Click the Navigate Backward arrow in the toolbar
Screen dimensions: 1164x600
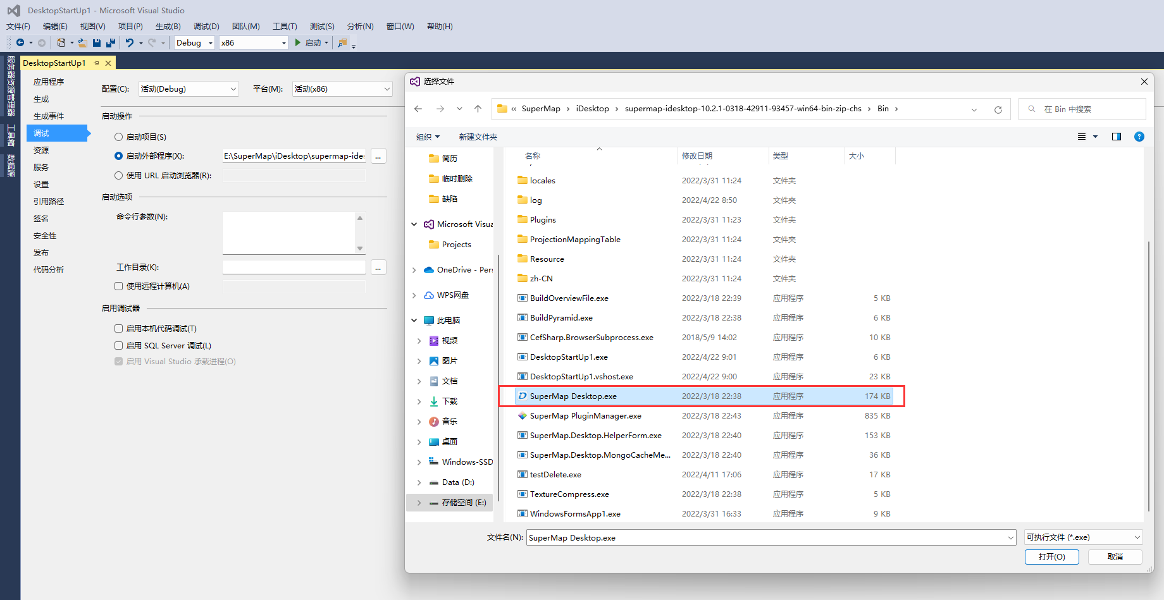[x=20, y=43]
